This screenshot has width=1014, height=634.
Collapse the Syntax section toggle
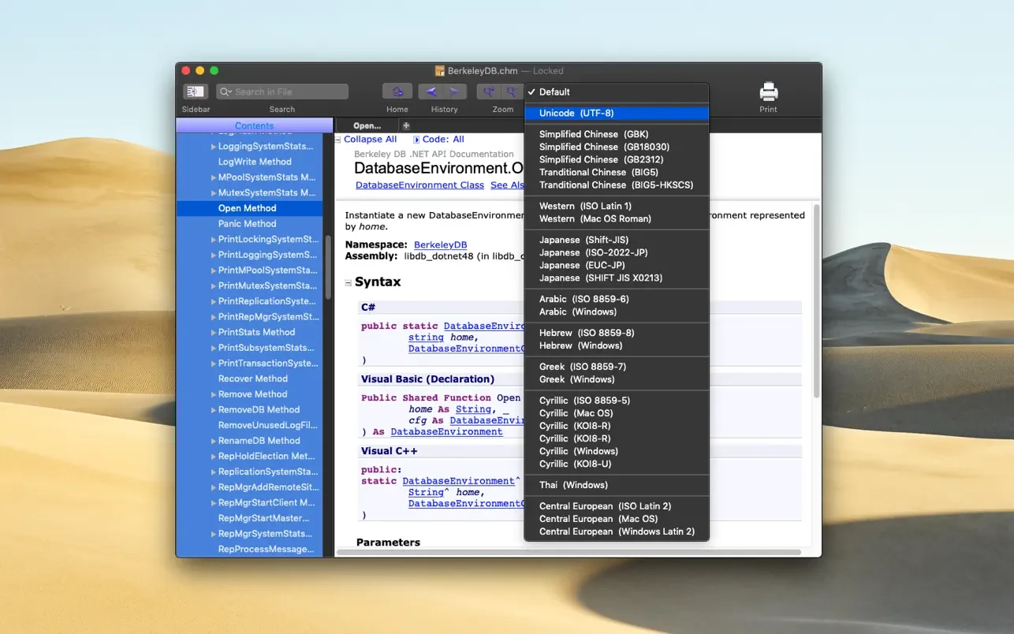coord(349,282)
